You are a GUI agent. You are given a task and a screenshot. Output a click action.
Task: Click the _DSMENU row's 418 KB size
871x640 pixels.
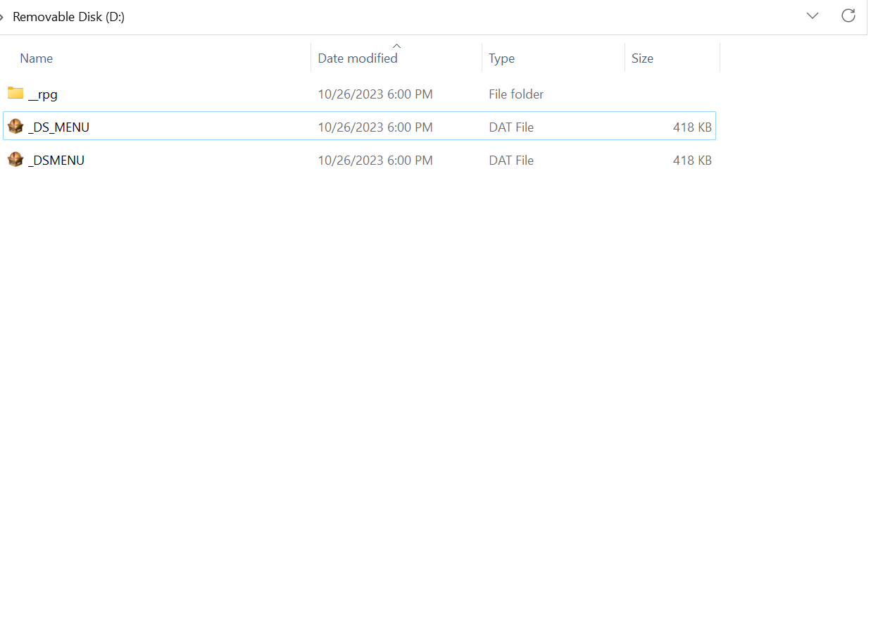coord(692,161)
